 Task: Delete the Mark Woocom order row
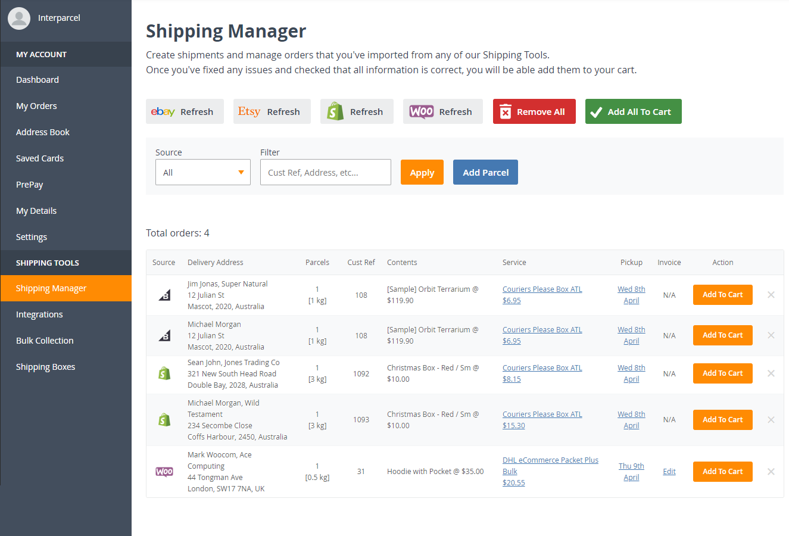(x=771, y=472)
